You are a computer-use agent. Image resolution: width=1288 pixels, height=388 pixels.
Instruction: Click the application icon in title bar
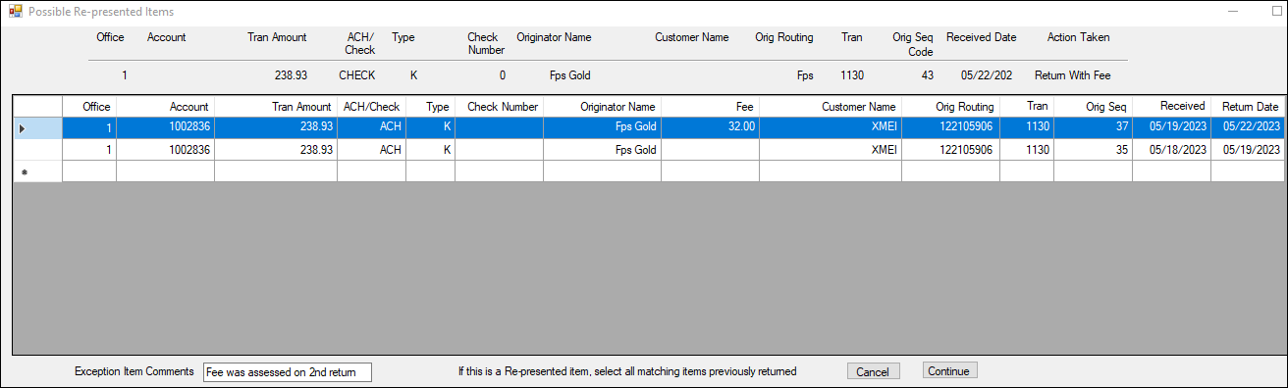pyautogui.click(x=15, y=12)
